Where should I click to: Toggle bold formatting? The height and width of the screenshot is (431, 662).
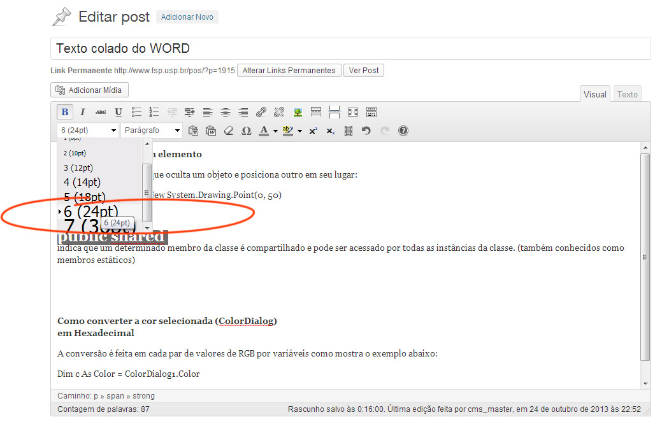(64, 112)
